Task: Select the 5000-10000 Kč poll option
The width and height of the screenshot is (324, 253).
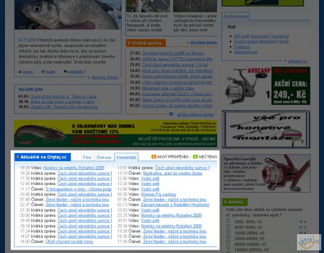Action: (228, 227)
